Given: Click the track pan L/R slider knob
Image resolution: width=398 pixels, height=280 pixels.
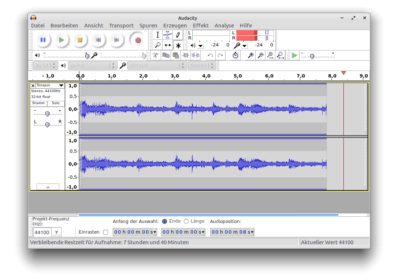Looking at the screenshot, I should [x=47, y=125].
